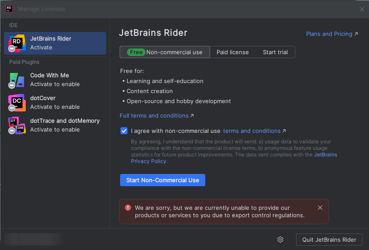The image size is (369, 250).
Task: Click the dotTrace and dotMemory icon
Action: (x=17, y=125)
